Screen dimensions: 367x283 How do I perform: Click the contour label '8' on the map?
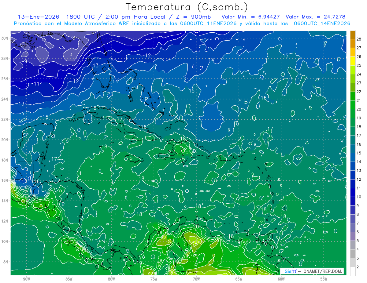(74, 38)
